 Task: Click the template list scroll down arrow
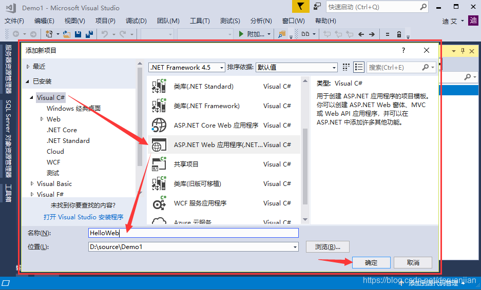pyautogui.click(x=305, y=219)
